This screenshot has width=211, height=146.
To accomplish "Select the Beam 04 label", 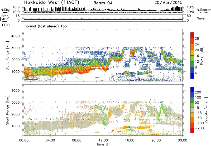I will point(103,3).
